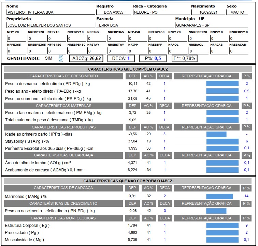Click the DECA: 1 summary box
This screenshot has width=258, height=246.
click(121, 58)
